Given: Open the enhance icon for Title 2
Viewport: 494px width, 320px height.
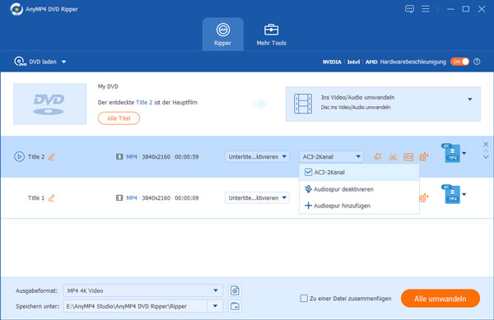Looking at the screenshot, I should (x=424, y=156).
